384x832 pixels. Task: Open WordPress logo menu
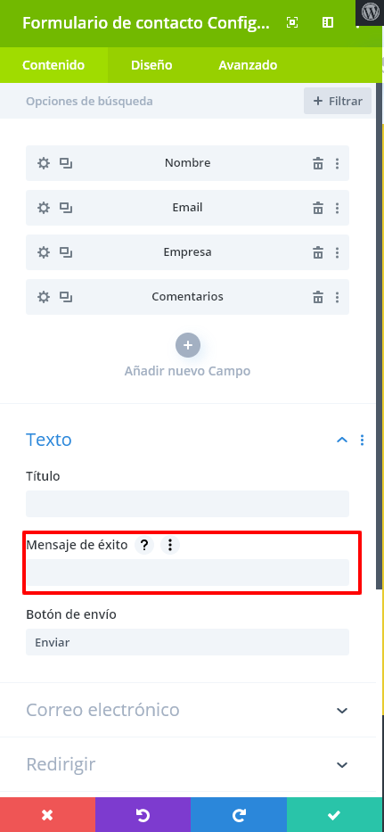(371, 12)
